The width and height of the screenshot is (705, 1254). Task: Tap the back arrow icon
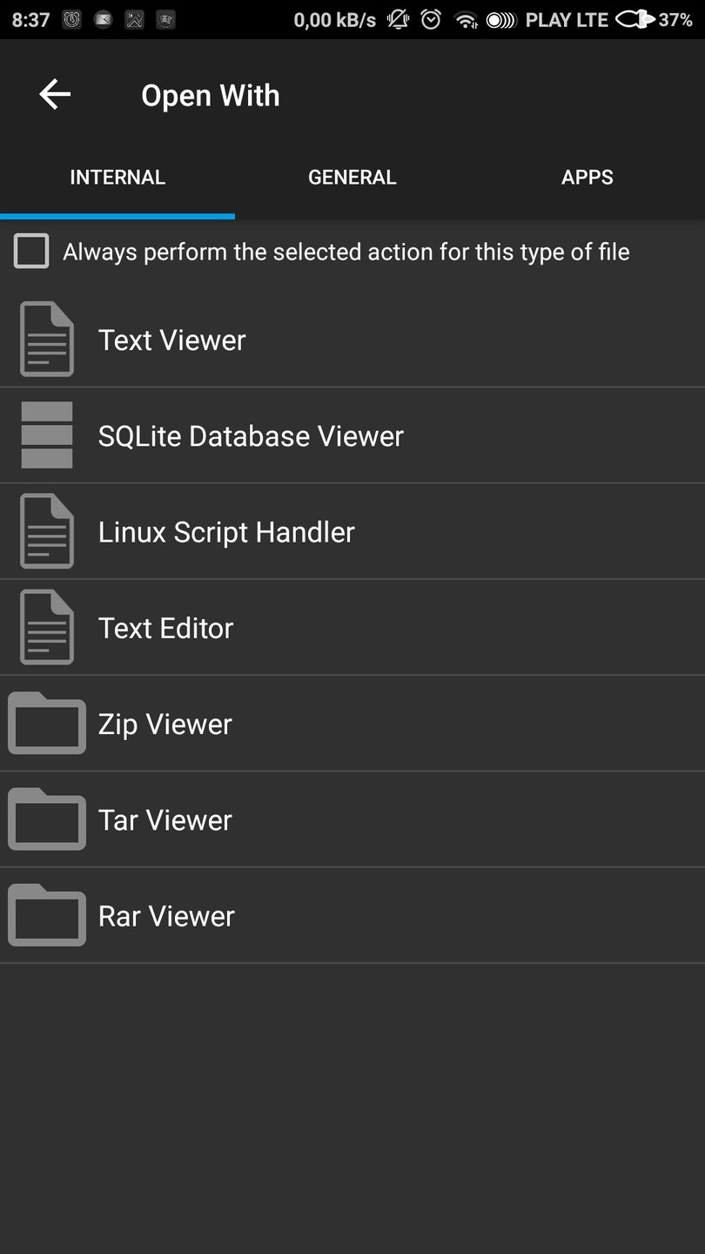click(55, 94)
